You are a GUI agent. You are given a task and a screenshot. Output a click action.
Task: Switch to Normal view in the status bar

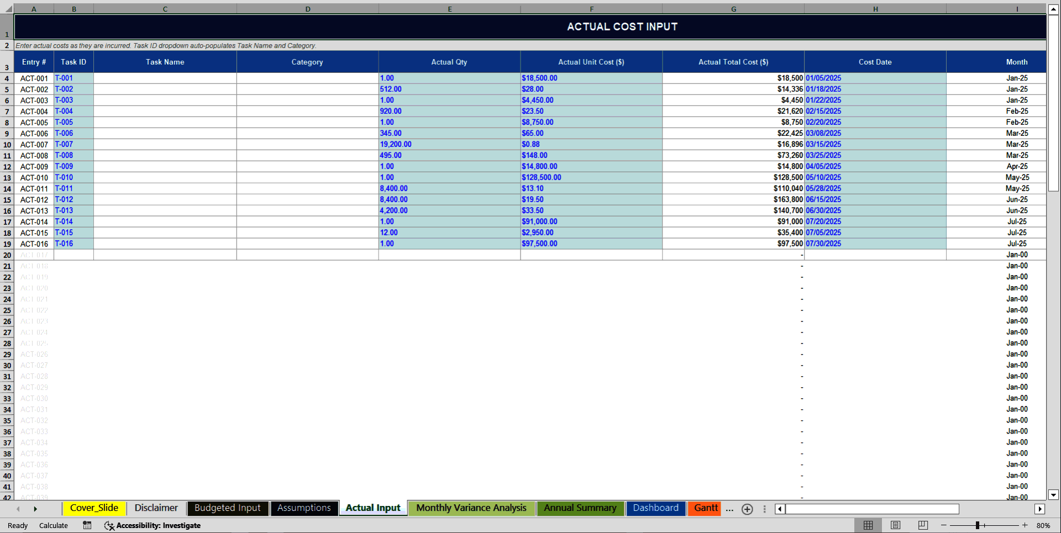coord(868,525)
